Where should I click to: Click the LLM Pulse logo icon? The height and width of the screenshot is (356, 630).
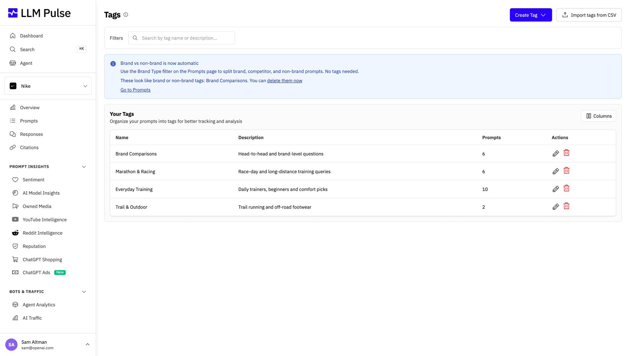[13, 13]
